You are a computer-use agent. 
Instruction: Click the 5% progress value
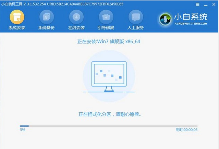(23, 130)
